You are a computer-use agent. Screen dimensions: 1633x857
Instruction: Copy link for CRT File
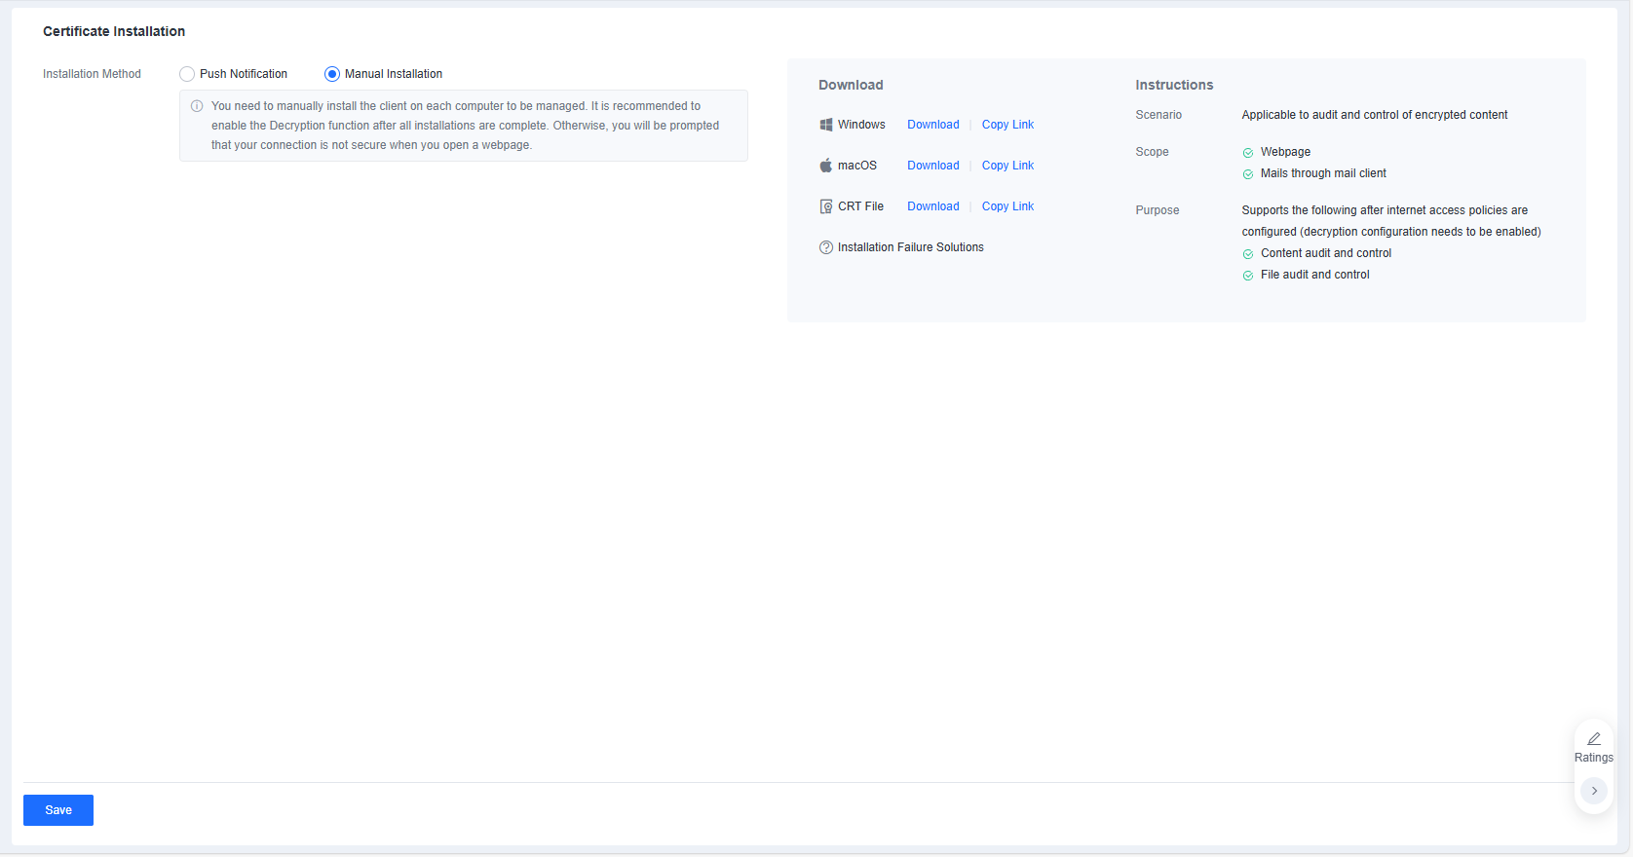pyautogui.click(x=1007, y=206)
